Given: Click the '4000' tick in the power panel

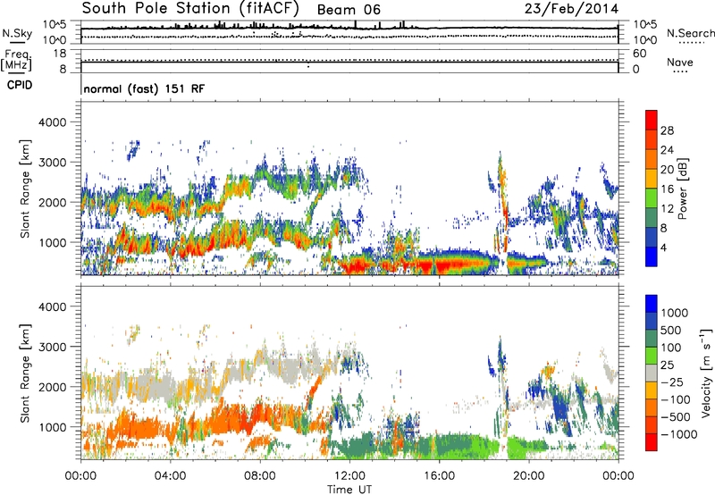Looking at the screenshot, I should click(52, 122).
